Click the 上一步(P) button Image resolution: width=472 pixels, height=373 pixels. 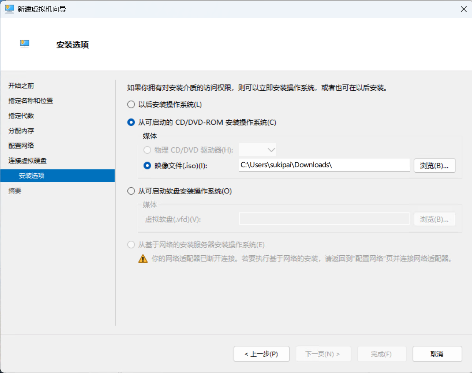point(262,354)
